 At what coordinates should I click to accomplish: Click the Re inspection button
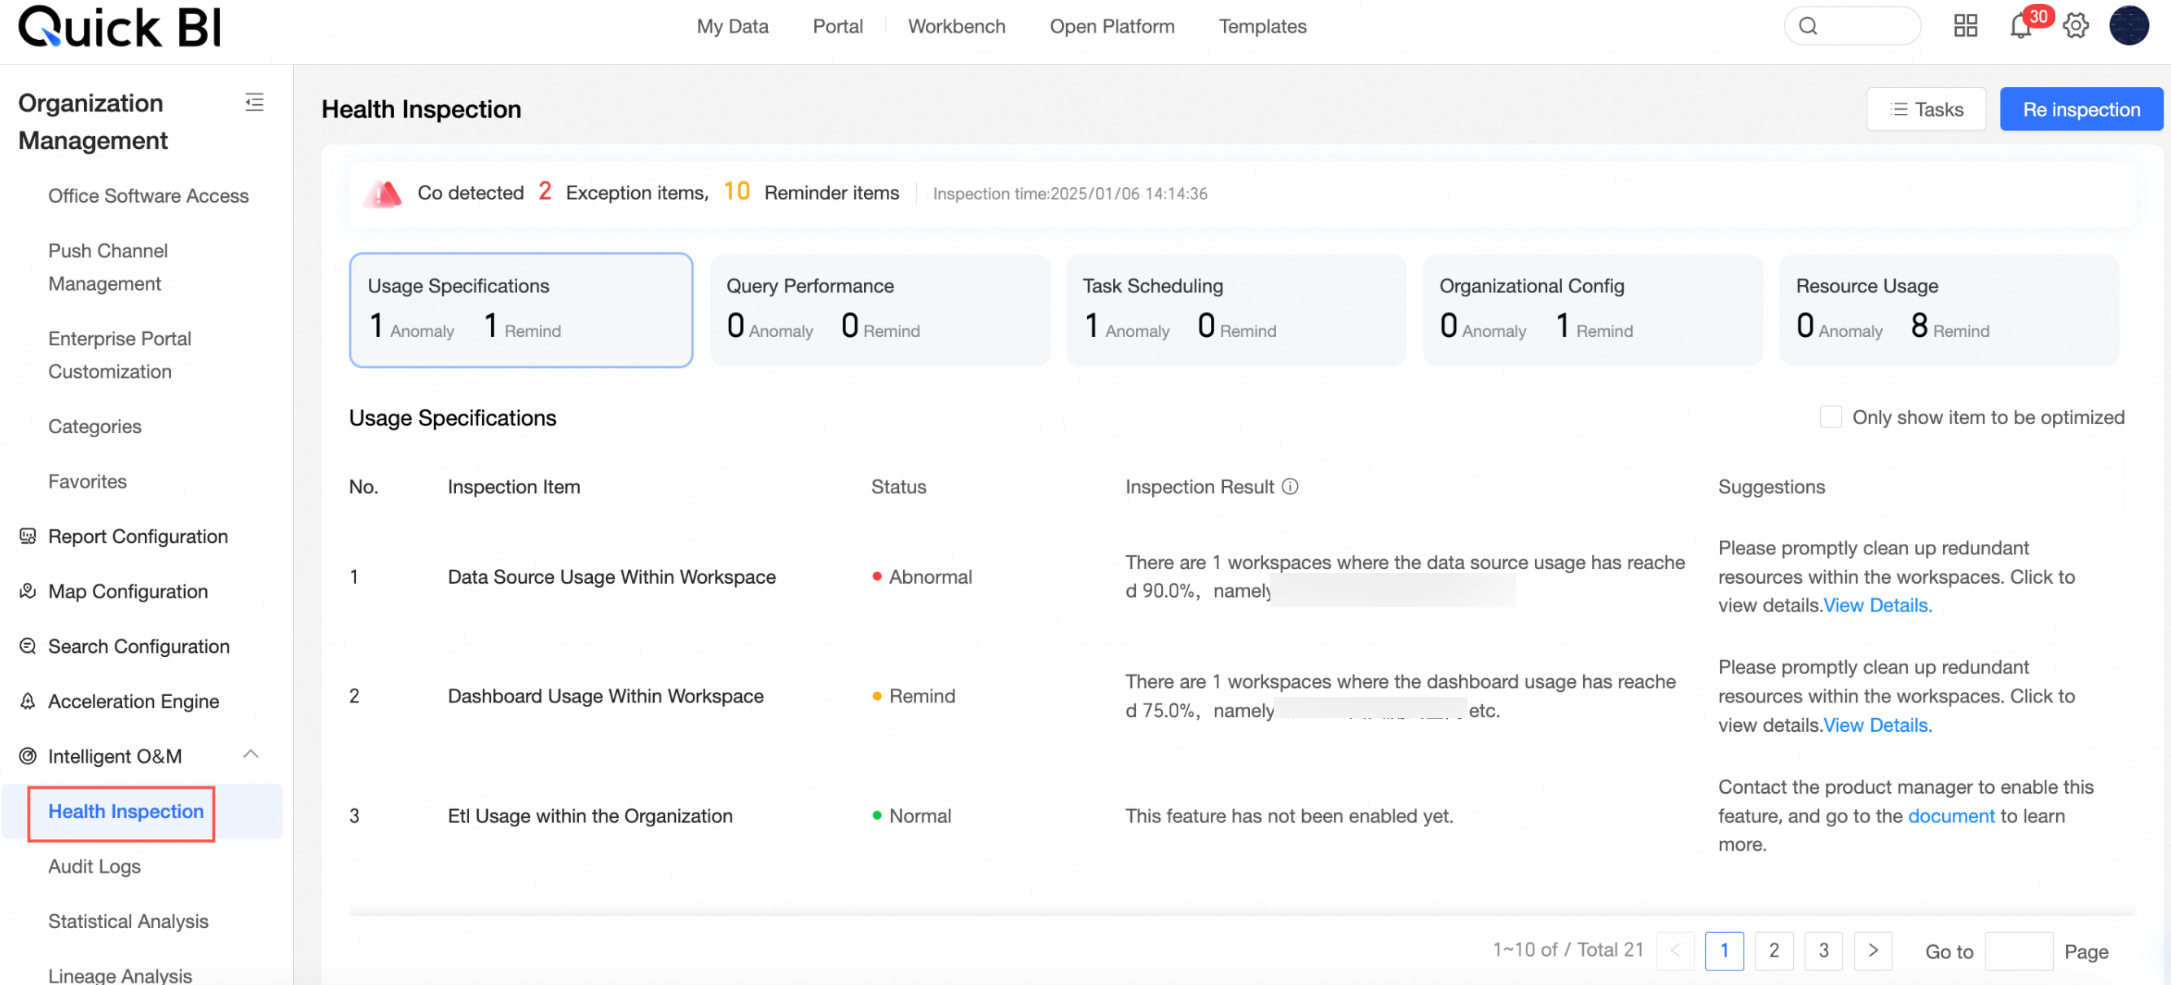tap(2080, 110)
